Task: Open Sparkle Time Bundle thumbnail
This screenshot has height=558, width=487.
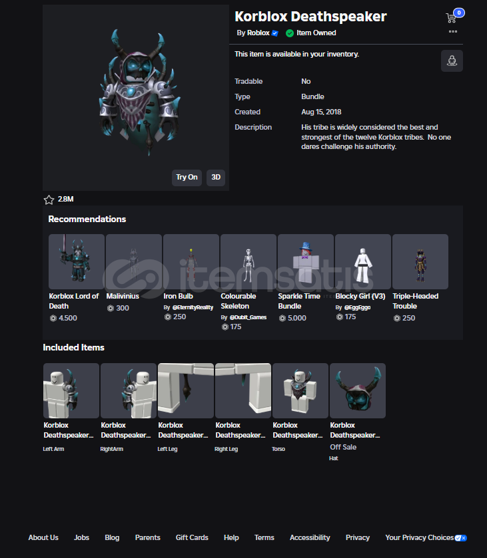Action: coord(306,261)
